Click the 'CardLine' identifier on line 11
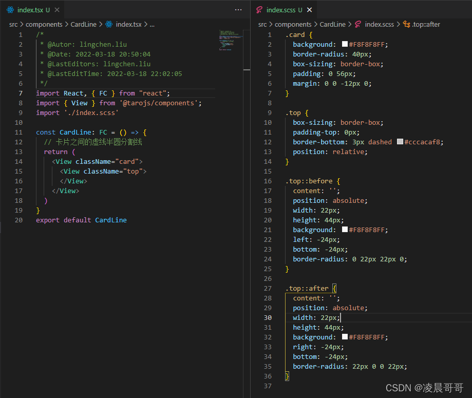 75,132
